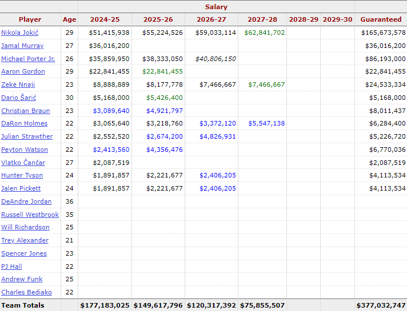Select Julian Strawther's $2,674,200 salary

pos(165,136)
